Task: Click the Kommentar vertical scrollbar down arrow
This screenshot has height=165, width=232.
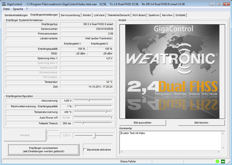Action: [x=223, y=148]
